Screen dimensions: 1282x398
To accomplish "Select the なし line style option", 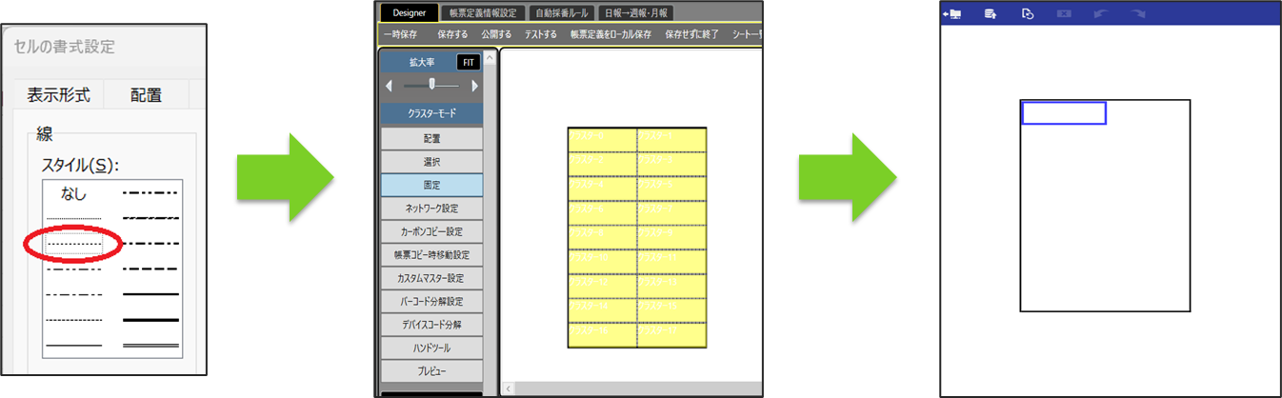I will click(x=74, y=193).
